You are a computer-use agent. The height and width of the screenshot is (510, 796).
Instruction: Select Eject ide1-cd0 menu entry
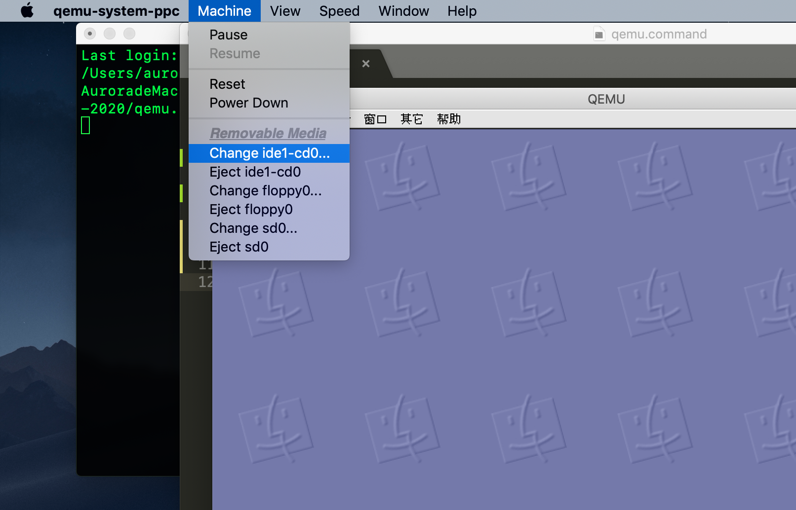coord(269,172)
